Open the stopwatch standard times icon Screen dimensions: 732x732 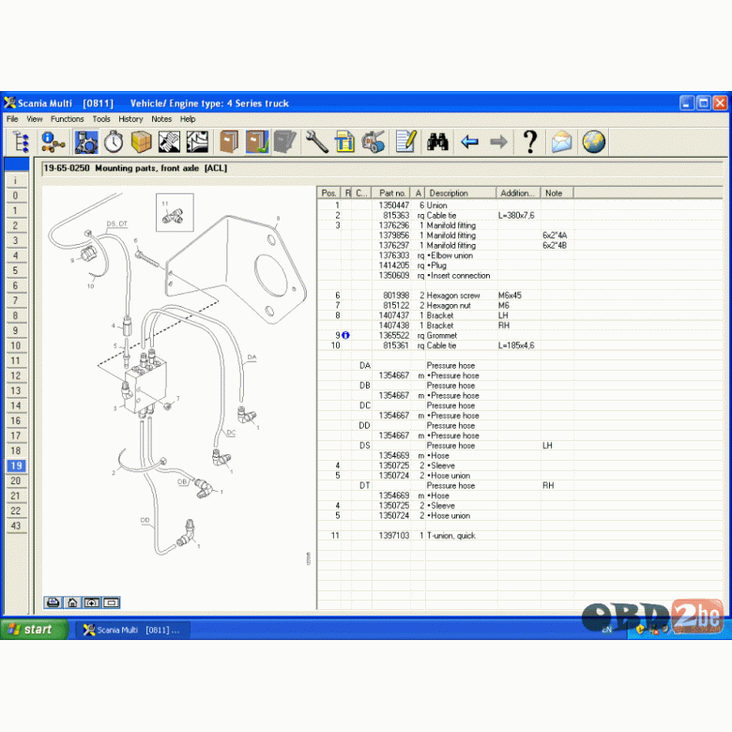pyautogui.click(x=114, y=142)
